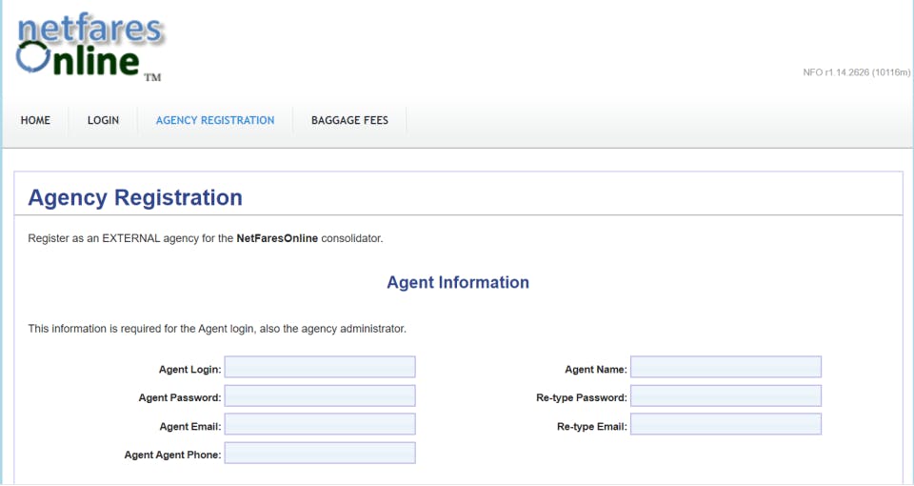Click the 'Agent Login:' label
The width and height of the screenshot is (914, 486).
190,370
